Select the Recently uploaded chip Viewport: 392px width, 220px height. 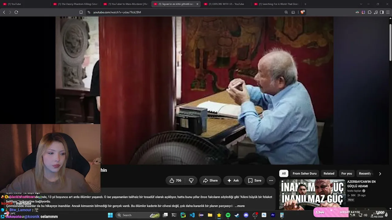pos(365,174)
